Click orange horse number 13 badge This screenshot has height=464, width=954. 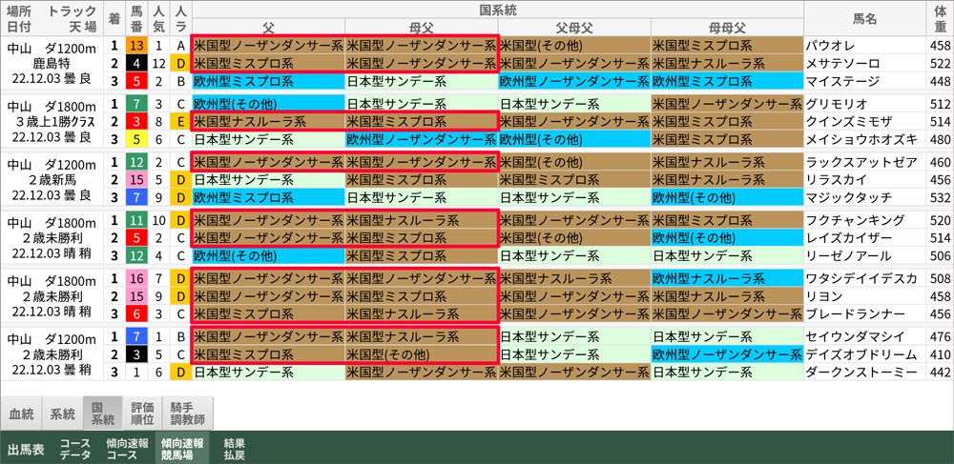137,46
